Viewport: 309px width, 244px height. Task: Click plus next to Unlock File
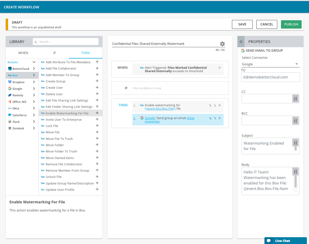click(97, 177)
